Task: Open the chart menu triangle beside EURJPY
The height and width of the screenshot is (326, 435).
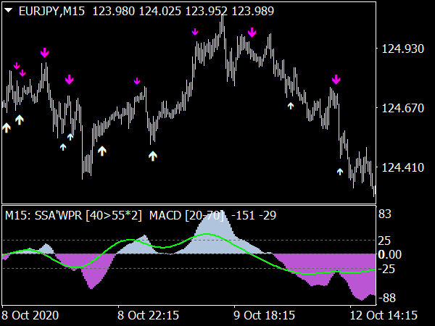Action: tap(9, 11)
